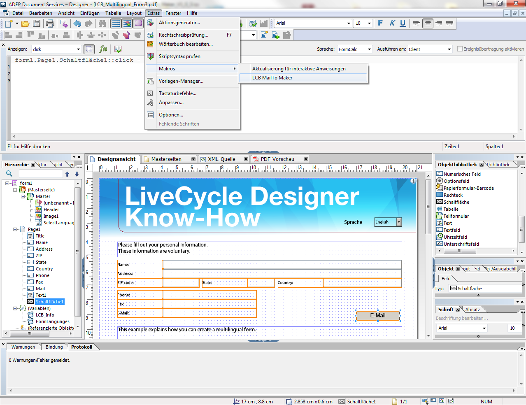
Task: Click the Redo arrow icon
Action: 88,23
